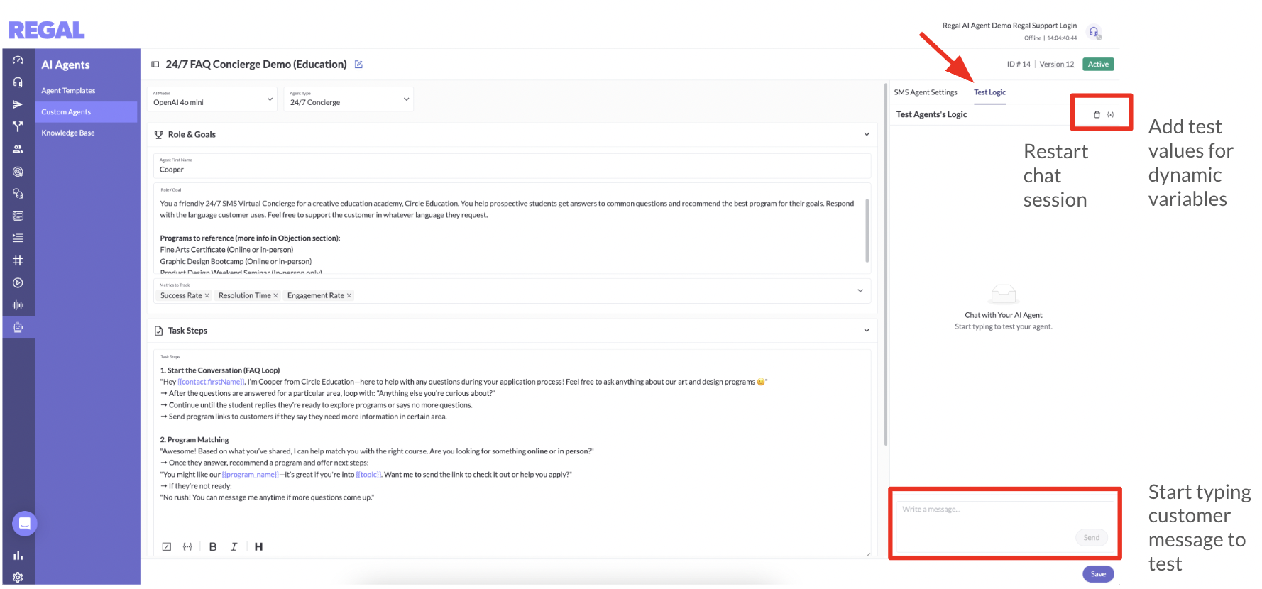Open the Version 12 link
The image size is (1262, 589).
1056,65
